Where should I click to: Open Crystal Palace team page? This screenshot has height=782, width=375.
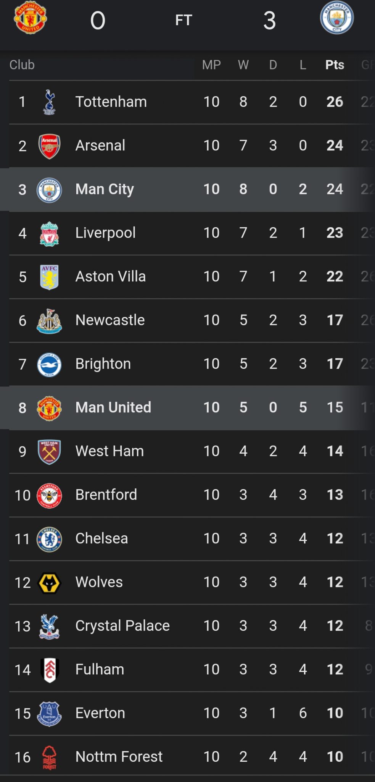click(122, 626)
